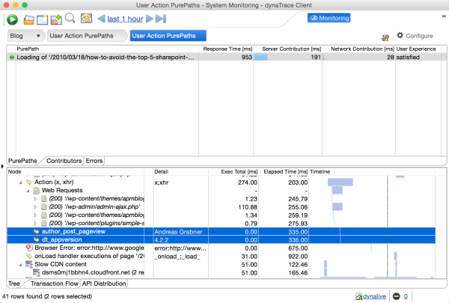Image resolution: width=449 pixels, height=303 pixels.
Task: Click the add dashlet toolbar icon
Action: tap(56, 19)
